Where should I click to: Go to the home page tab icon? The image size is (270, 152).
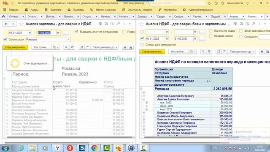pyautogui.click(x=3, y=16)
